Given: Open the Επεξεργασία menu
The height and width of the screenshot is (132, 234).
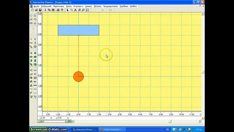Looking at the screenshot, I should point(46,6).
